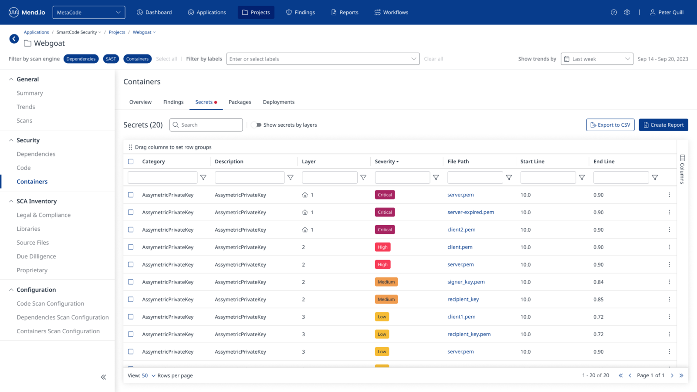Open Trends in the sidebar
The image size is (697, 392).
(x=26, y=107)
